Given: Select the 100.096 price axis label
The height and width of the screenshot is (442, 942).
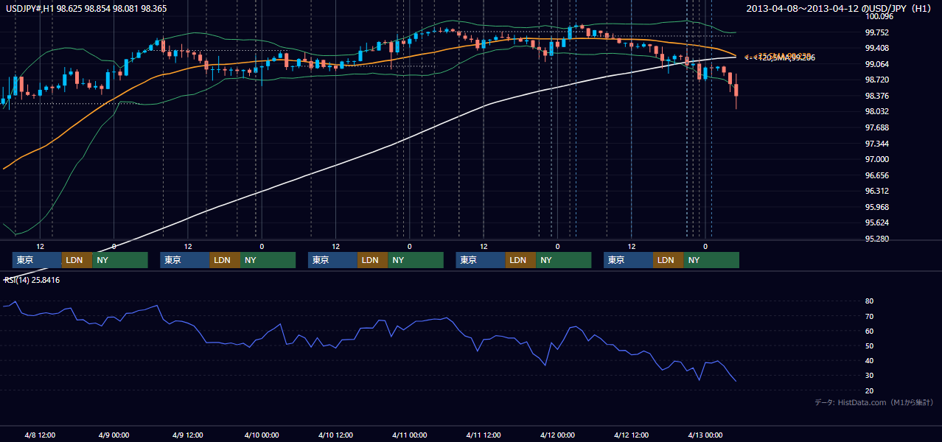Looking at the screenshot, I should click(x=880, y=16).
